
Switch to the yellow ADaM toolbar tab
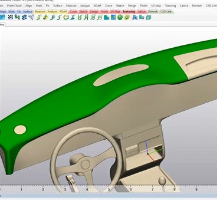[x=63, y=12]
